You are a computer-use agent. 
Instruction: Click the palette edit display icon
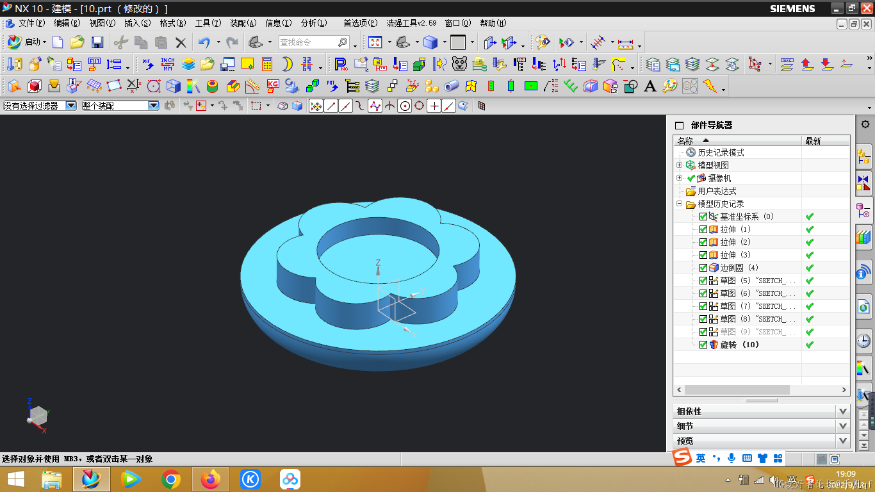(x=543, y=43)
